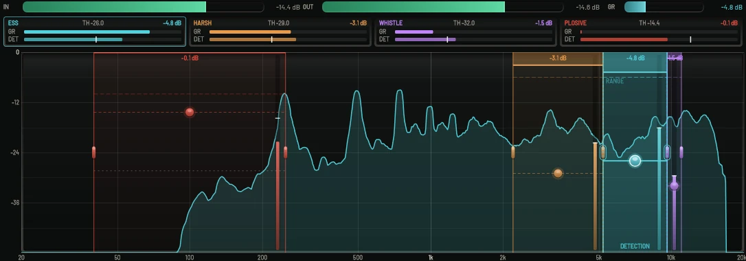746x261 pixels.
Task: Click the orange vertical level bar near 5k
Action: (595, 196)
